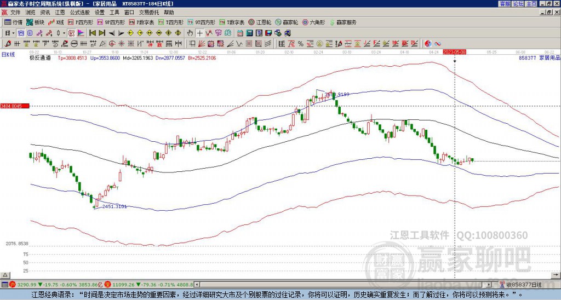Click the 客服 customer service button
561x300 pixels.
click(x=505, y=4)
